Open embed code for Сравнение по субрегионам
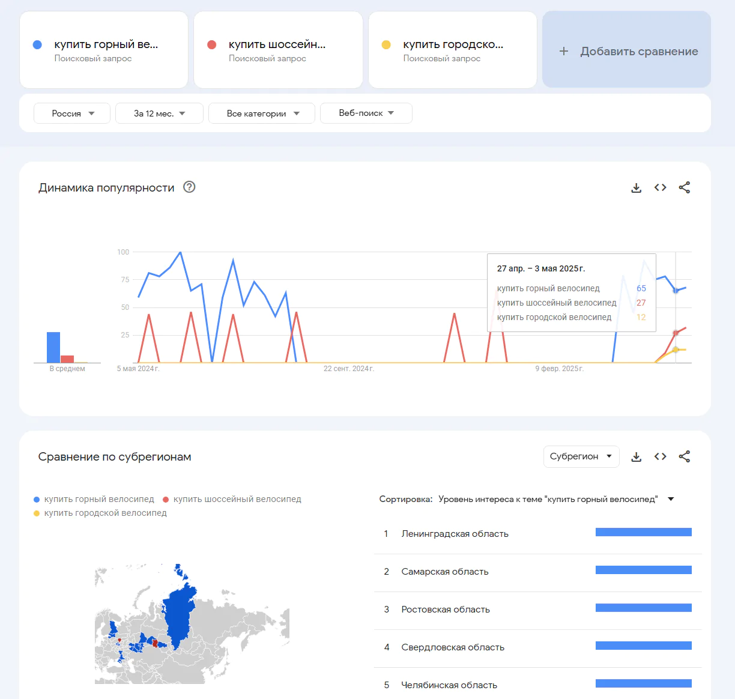 click(661, 456)
